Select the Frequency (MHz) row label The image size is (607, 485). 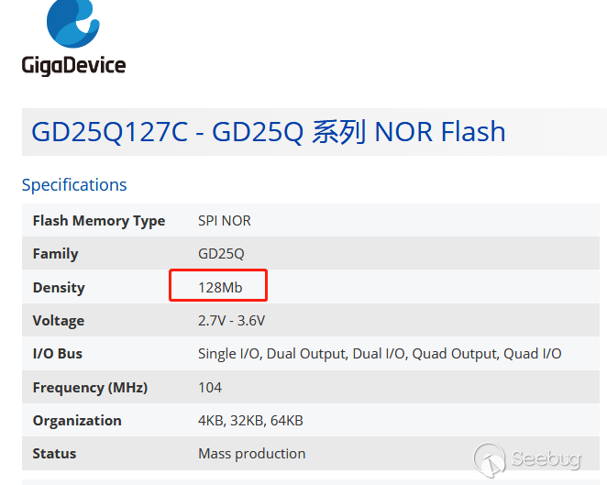pos(90,387)
